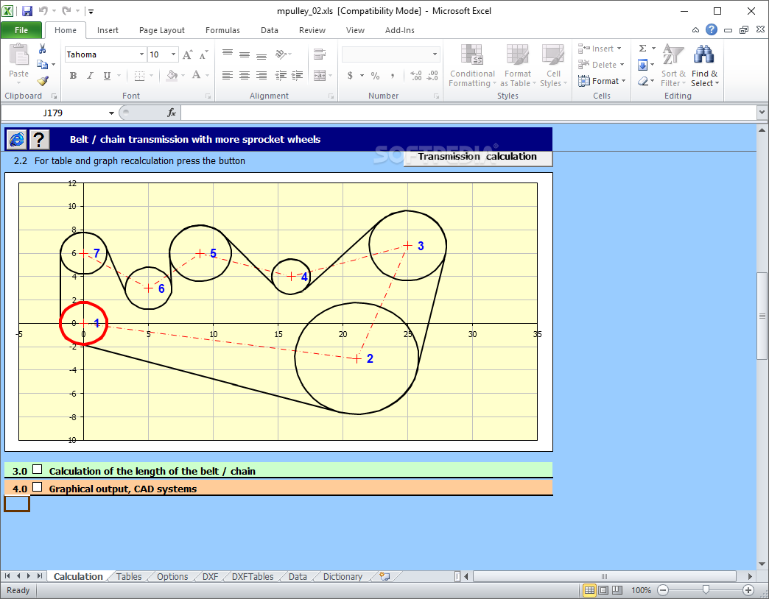This screenshot has width=769, height=599.
Task: Click AutoSum sigma icon
Action: pos(642,48)
